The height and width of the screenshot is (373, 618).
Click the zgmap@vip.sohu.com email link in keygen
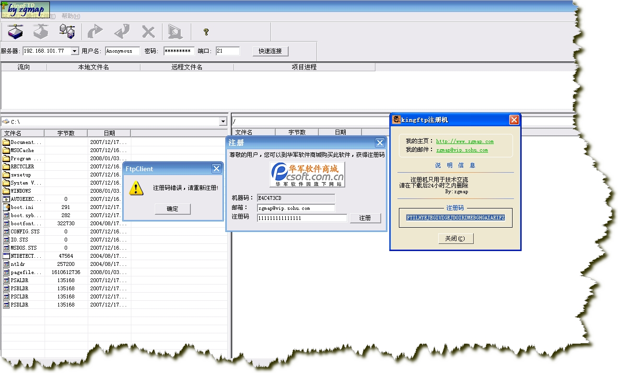462,150
